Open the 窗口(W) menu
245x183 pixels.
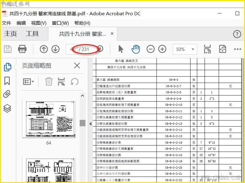pyautogui.click(x=60, y=23)
